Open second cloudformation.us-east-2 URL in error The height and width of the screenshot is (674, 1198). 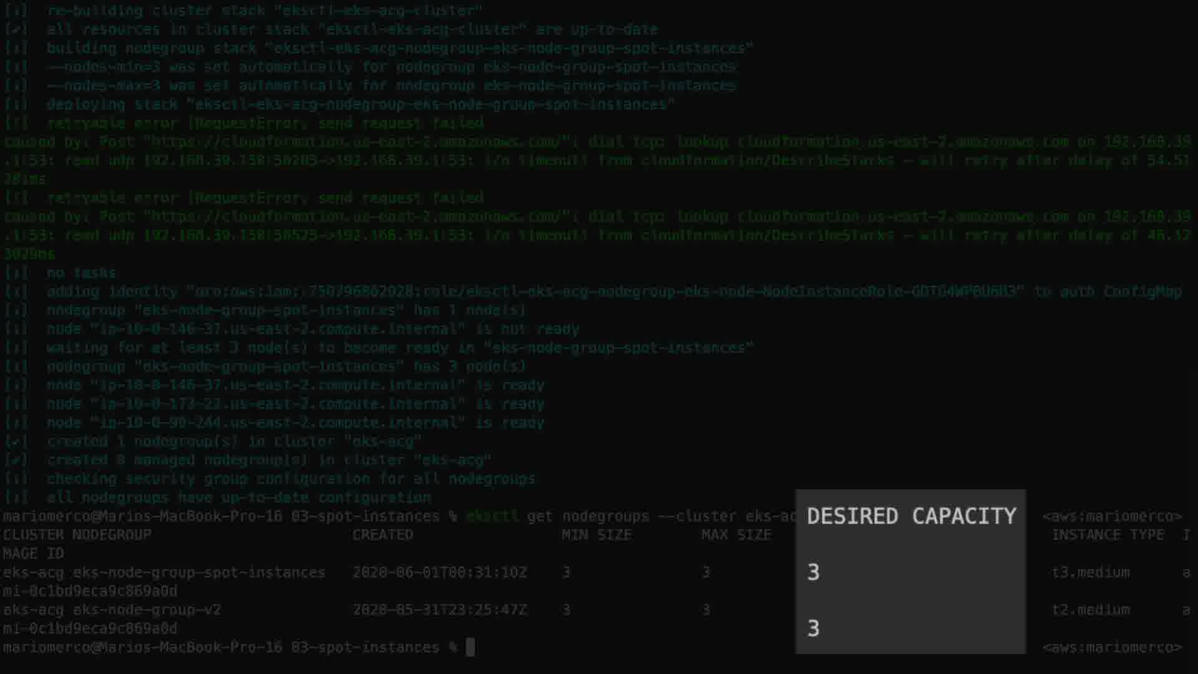pos(356,217)
